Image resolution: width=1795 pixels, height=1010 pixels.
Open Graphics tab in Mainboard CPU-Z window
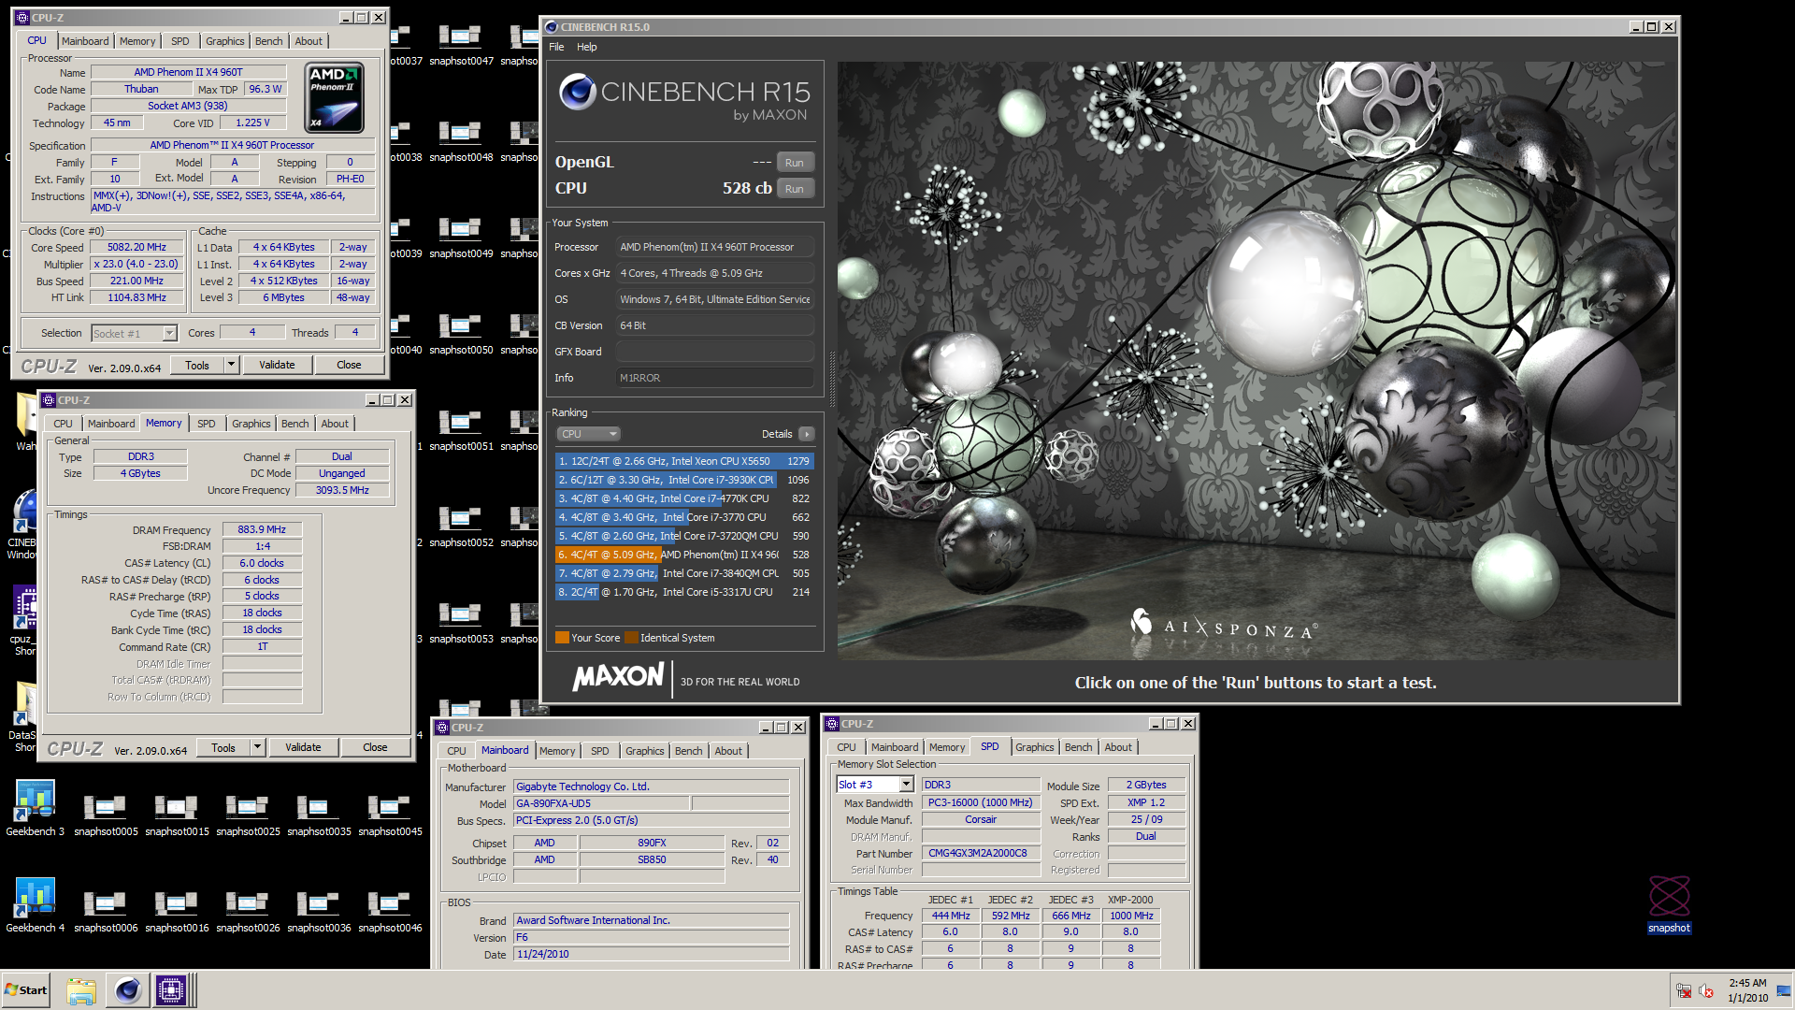point(644,751)
